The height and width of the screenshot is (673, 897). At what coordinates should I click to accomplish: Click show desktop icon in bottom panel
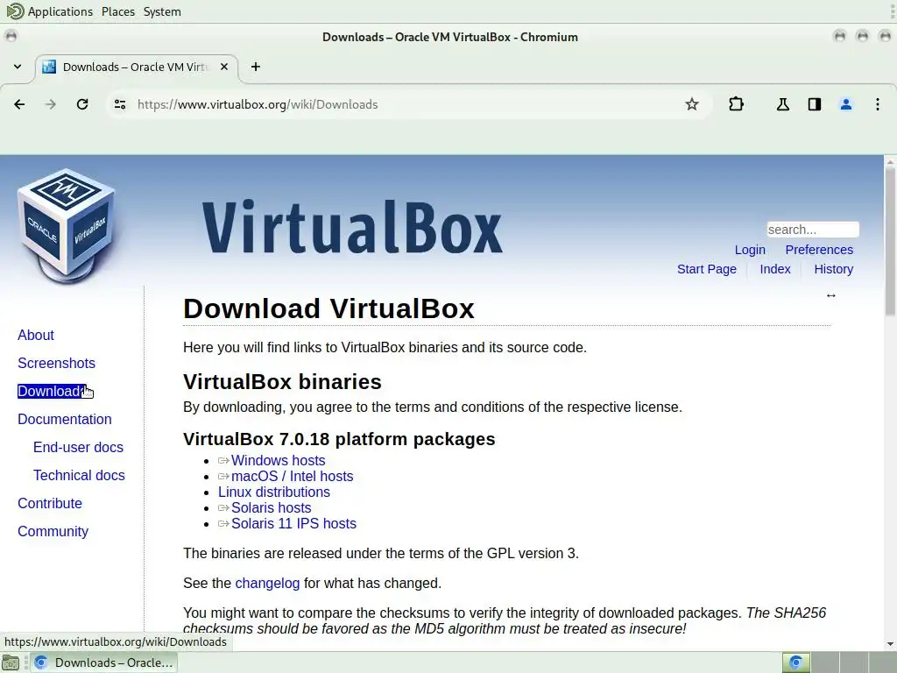11,662
